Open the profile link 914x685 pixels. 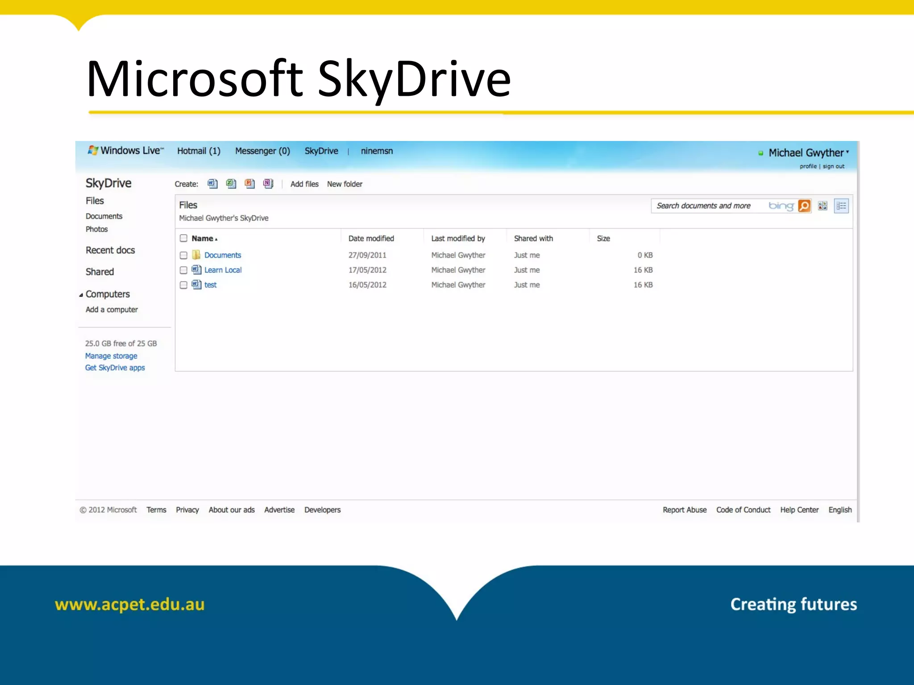click(808, 166)
